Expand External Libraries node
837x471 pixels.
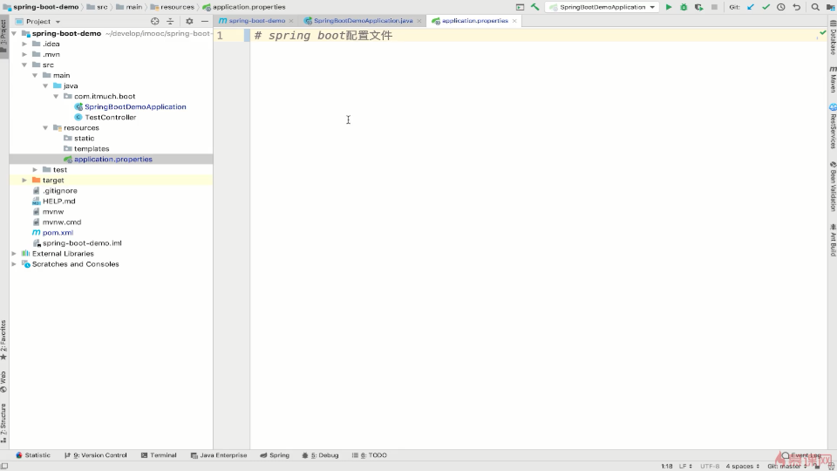point(14,253)
